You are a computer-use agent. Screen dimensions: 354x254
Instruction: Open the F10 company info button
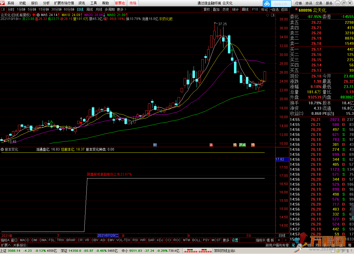pyautogui.click(x=255, y=9)
